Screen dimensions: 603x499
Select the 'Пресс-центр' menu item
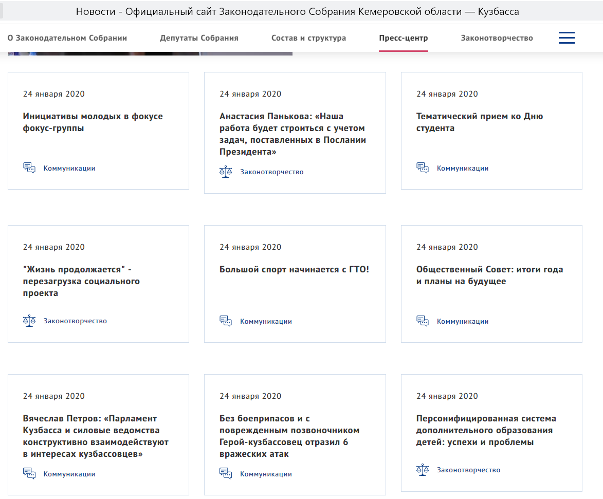click(x=404, y=38)
